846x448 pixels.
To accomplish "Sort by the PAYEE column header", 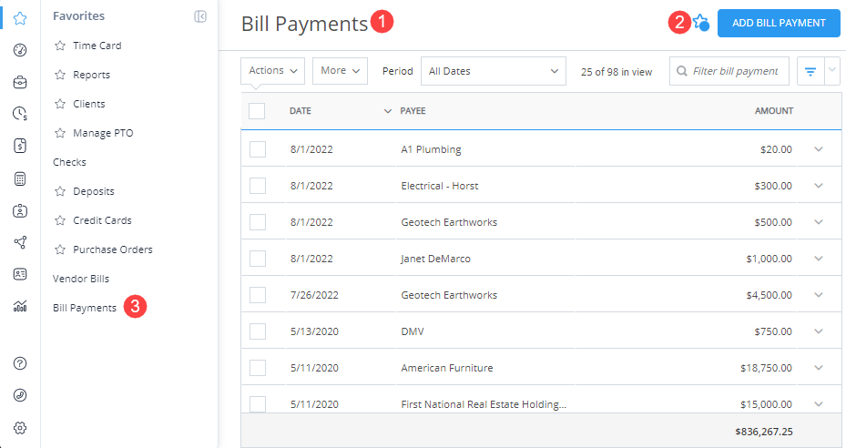I will [x=413, y=111].
